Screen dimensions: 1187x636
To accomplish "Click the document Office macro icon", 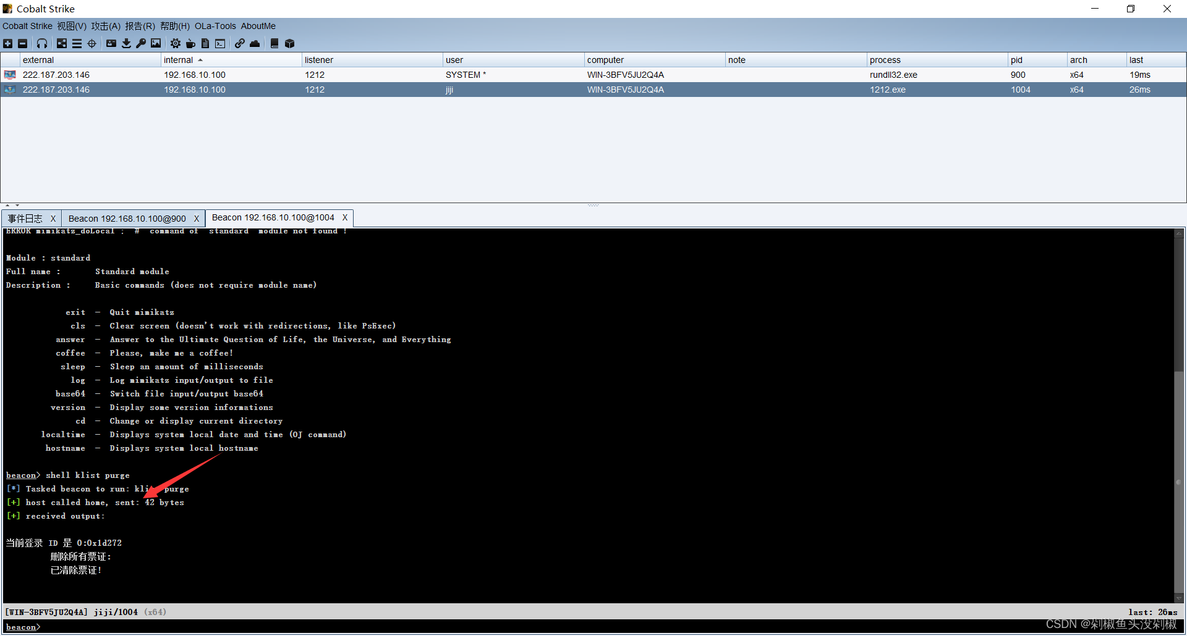I will (x=205, y=43).
